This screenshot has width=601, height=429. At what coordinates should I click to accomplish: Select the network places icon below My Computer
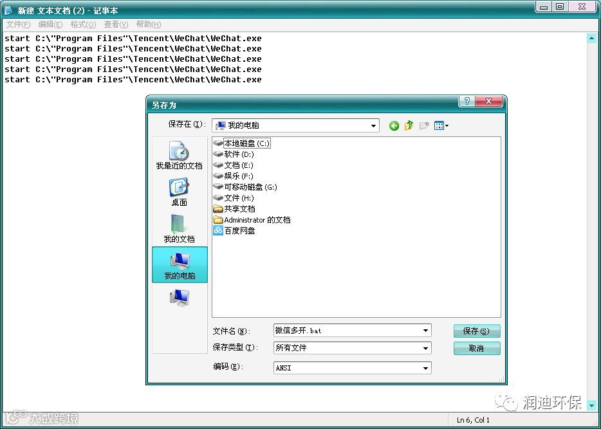[x=180, y=297]
